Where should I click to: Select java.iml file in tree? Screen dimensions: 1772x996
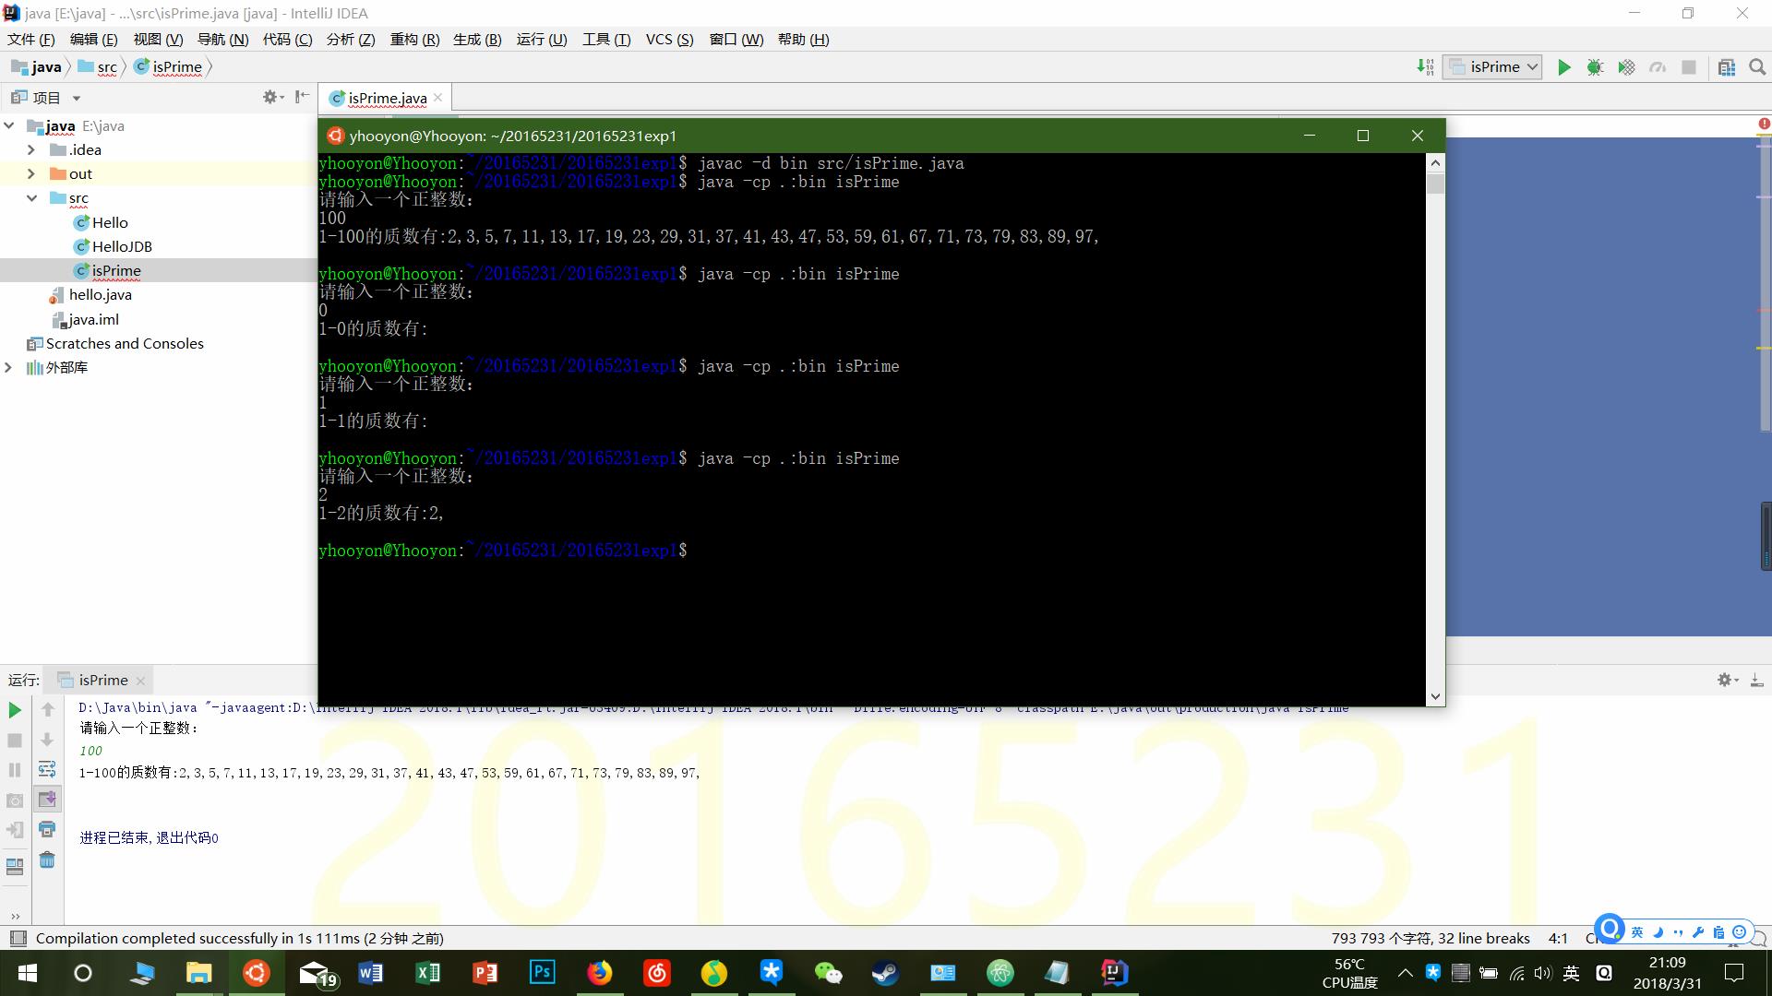93,320
